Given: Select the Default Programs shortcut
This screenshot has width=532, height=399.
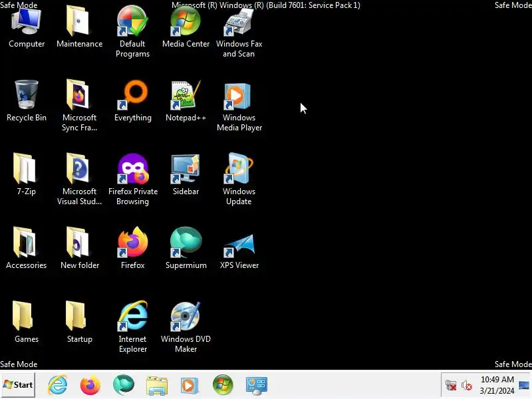Looking at the screenshot, I should point(132,32).
